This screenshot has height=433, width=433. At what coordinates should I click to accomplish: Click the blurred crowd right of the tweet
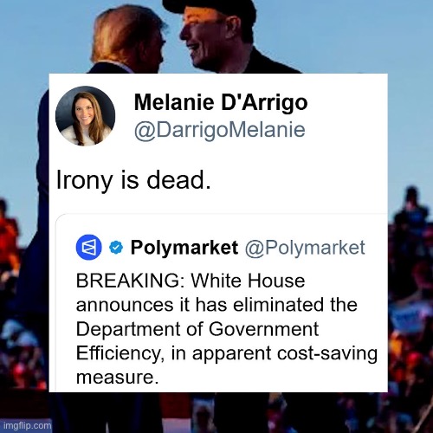click(x=410, y=288)
